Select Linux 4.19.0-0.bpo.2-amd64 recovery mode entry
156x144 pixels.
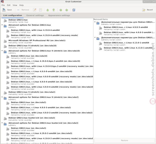[x=47, y=67]
